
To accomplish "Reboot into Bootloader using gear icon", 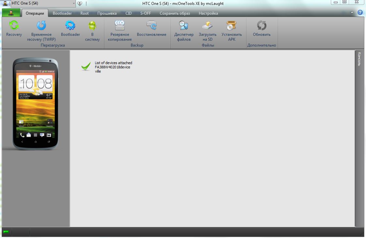I will [x=70, y=29].
